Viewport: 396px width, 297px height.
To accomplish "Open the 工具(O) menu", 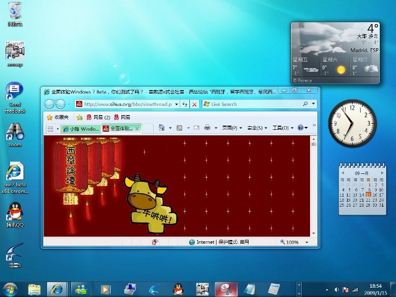I will click(283, 128).
